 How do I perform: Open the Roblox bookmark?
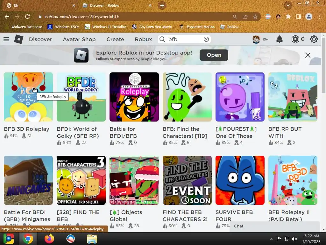coord(230,27)
